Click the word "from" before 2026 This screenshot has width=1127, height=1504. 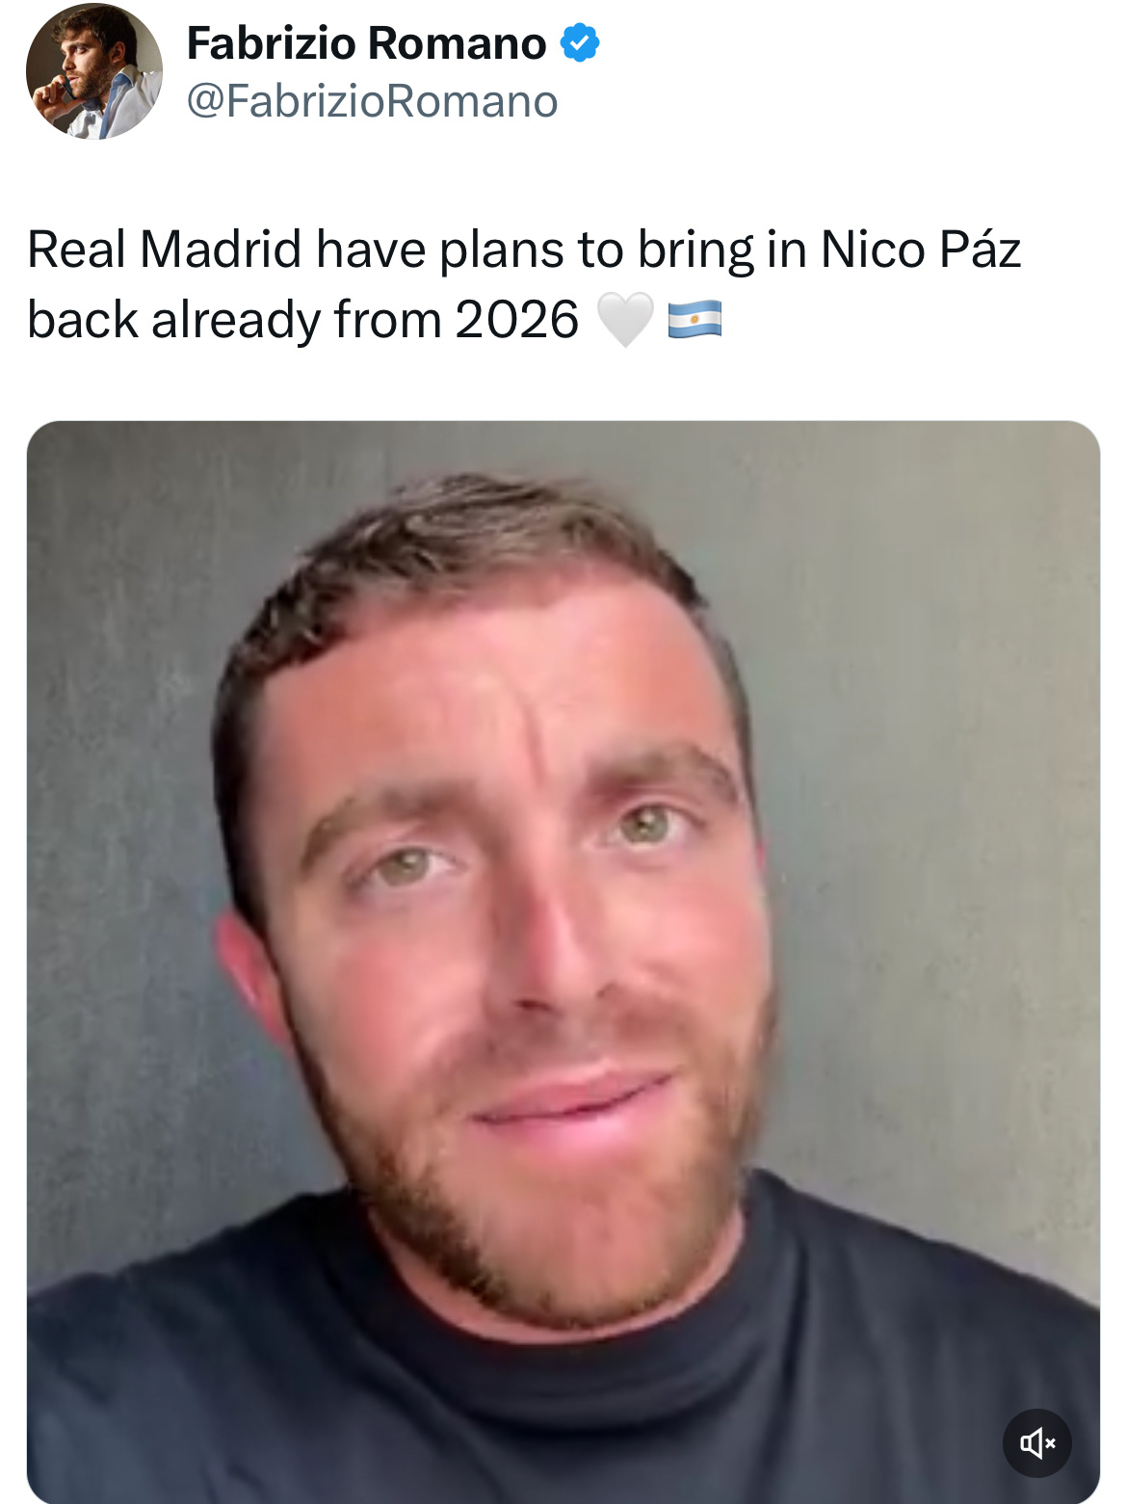388,320
